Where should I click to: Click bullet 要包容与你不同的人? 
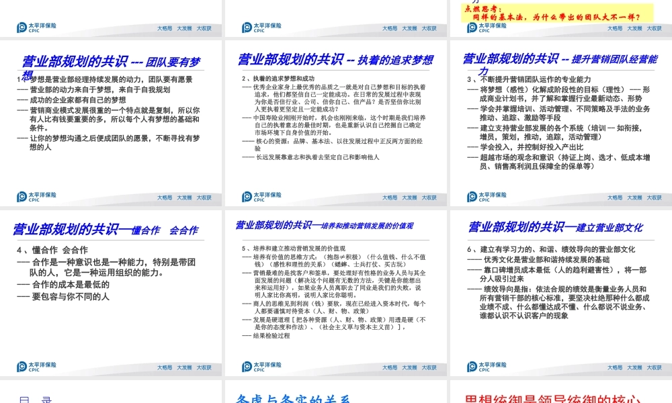pos(63,296)
